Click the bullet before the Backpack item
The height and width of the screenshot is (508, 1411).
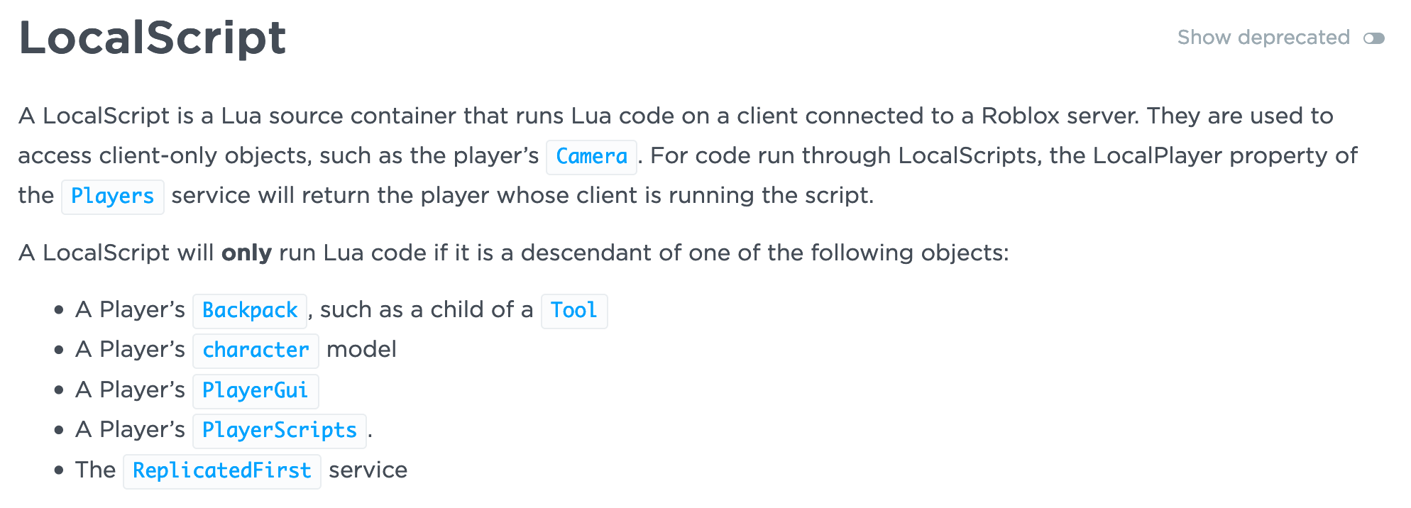pyautogui.click(x=59, y=310)
